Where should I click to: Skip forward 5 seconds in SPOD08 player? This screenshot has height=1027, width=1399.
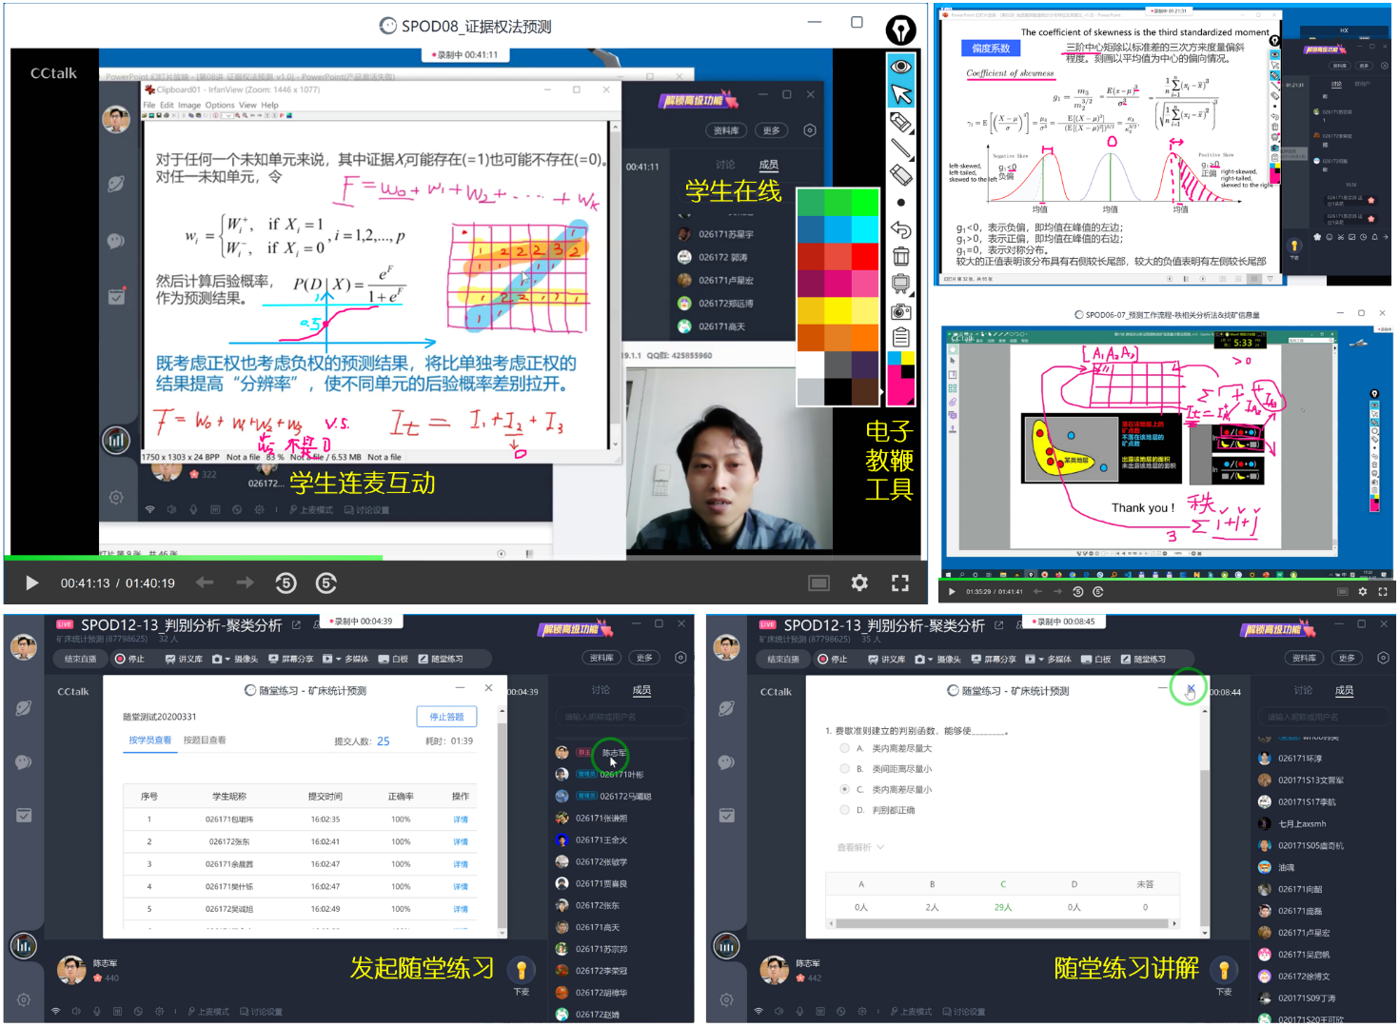[325, 583]
